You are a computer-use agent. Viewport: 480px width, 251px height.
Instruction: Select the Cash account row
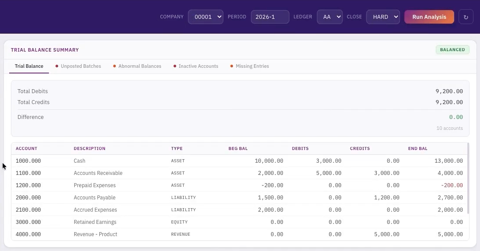[80, 161]
